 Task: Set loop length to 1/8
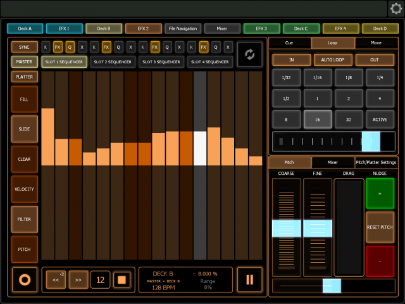[349, 78]
